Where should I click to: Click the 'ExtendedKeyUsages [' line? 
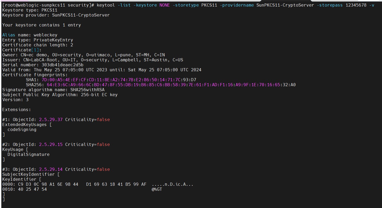27,125
